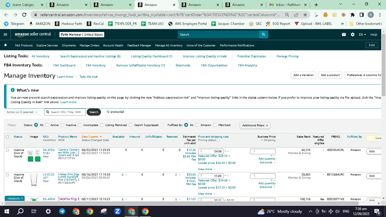Select the Incomplete status filter
This screenshot has height=217, width=386.
[80, 125]
